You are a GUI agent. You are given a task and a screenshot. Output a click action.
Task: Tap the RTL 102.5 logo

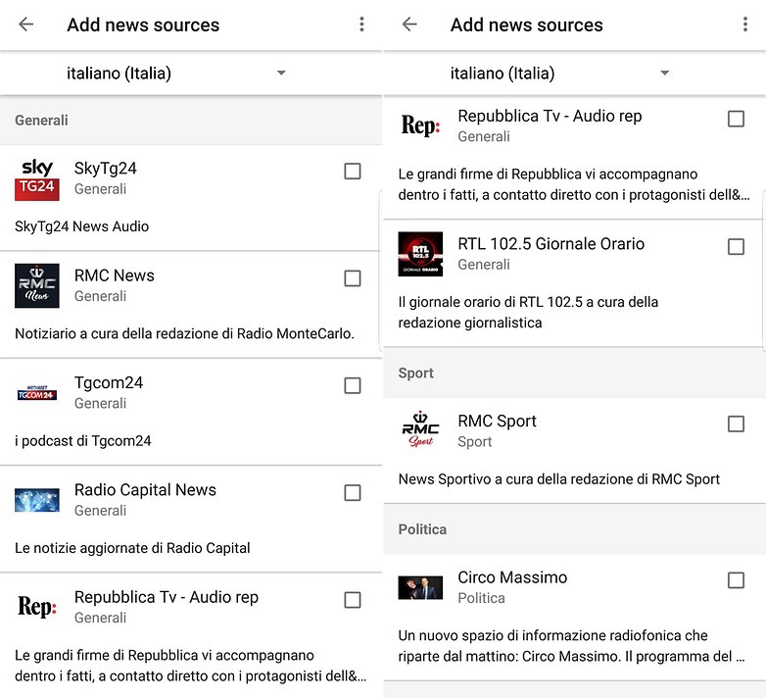click(420, 254)
